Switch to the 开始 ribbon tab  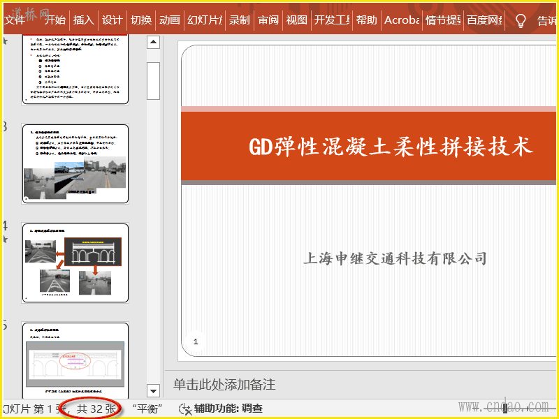[x=55, y=20]
